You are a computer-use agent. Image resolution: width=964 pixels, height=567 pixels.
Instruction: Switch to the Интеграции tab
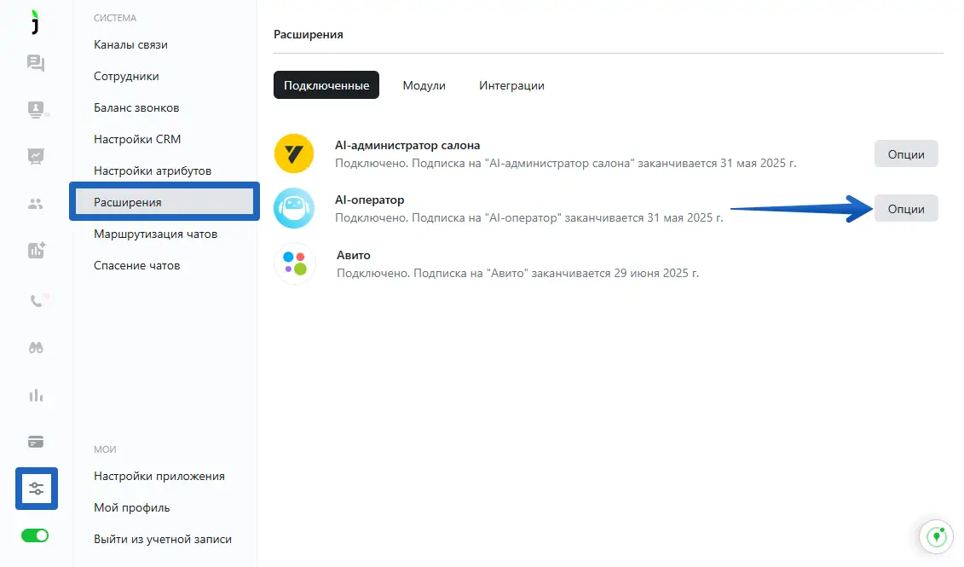tap(511, 86)
